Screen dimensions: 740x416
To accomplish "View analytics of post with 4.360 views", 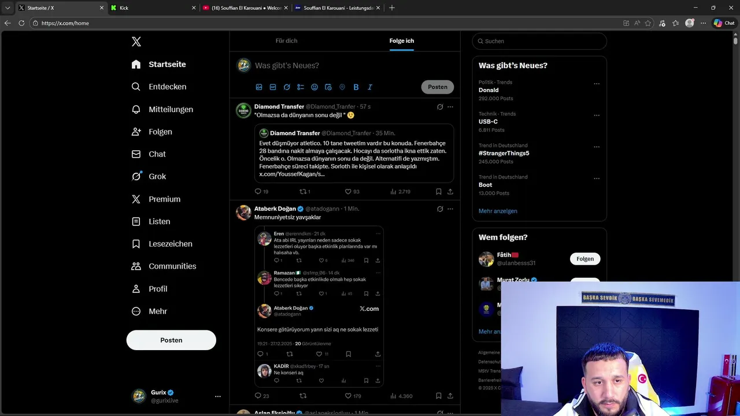I will [401, 396].
